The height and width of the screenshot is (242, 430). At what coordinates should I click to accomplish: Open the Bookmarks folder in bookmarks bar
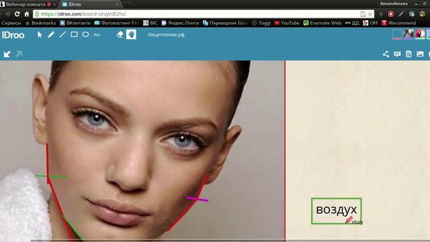click(x=40, y=23)
